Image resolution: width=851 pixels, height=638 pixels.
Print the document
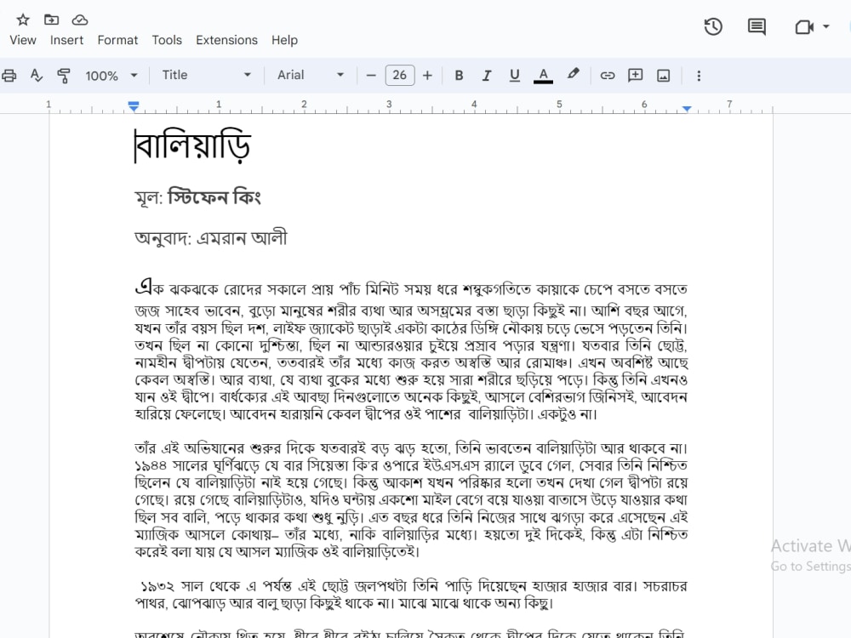point(9,76)
